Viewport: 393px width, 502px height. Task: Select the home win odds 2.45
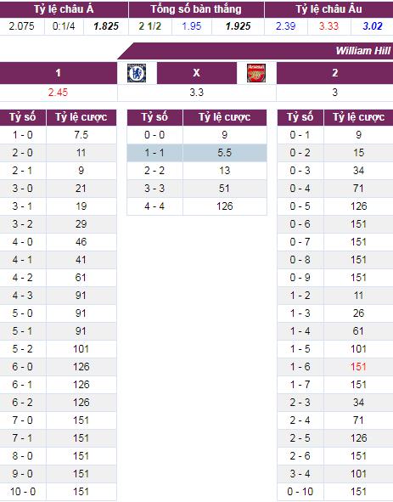tap(59, 93)
